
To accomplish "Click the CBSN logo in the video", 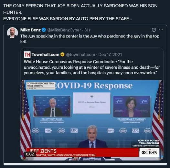I will (149, 153).
